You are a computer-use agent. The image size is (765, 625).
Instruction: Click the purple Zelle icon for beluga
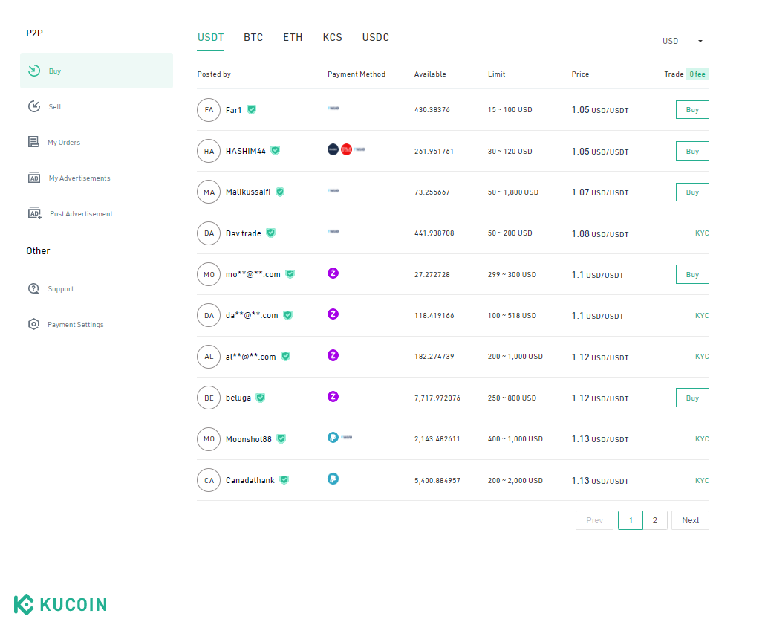tap(333, 397)
